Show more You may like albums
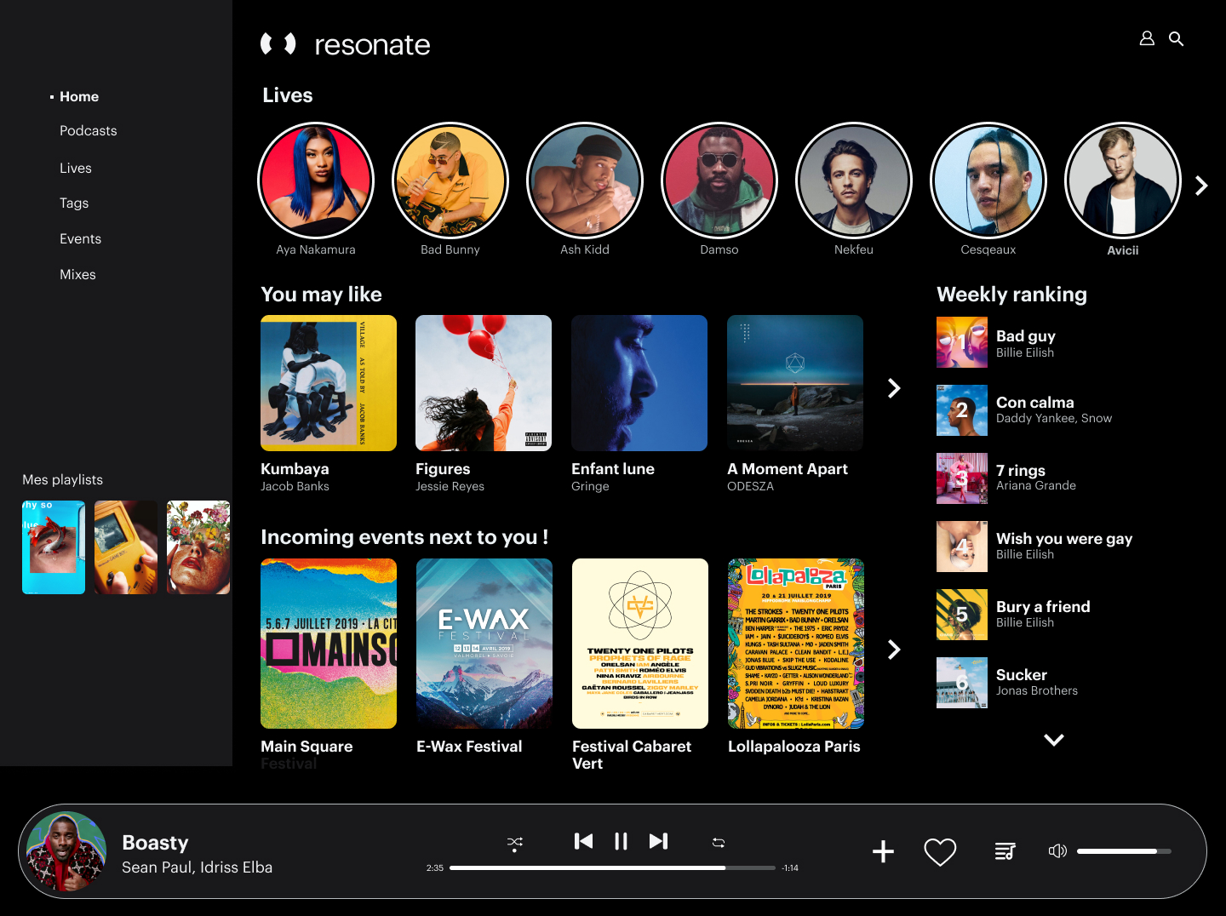 tap(894, 388)
